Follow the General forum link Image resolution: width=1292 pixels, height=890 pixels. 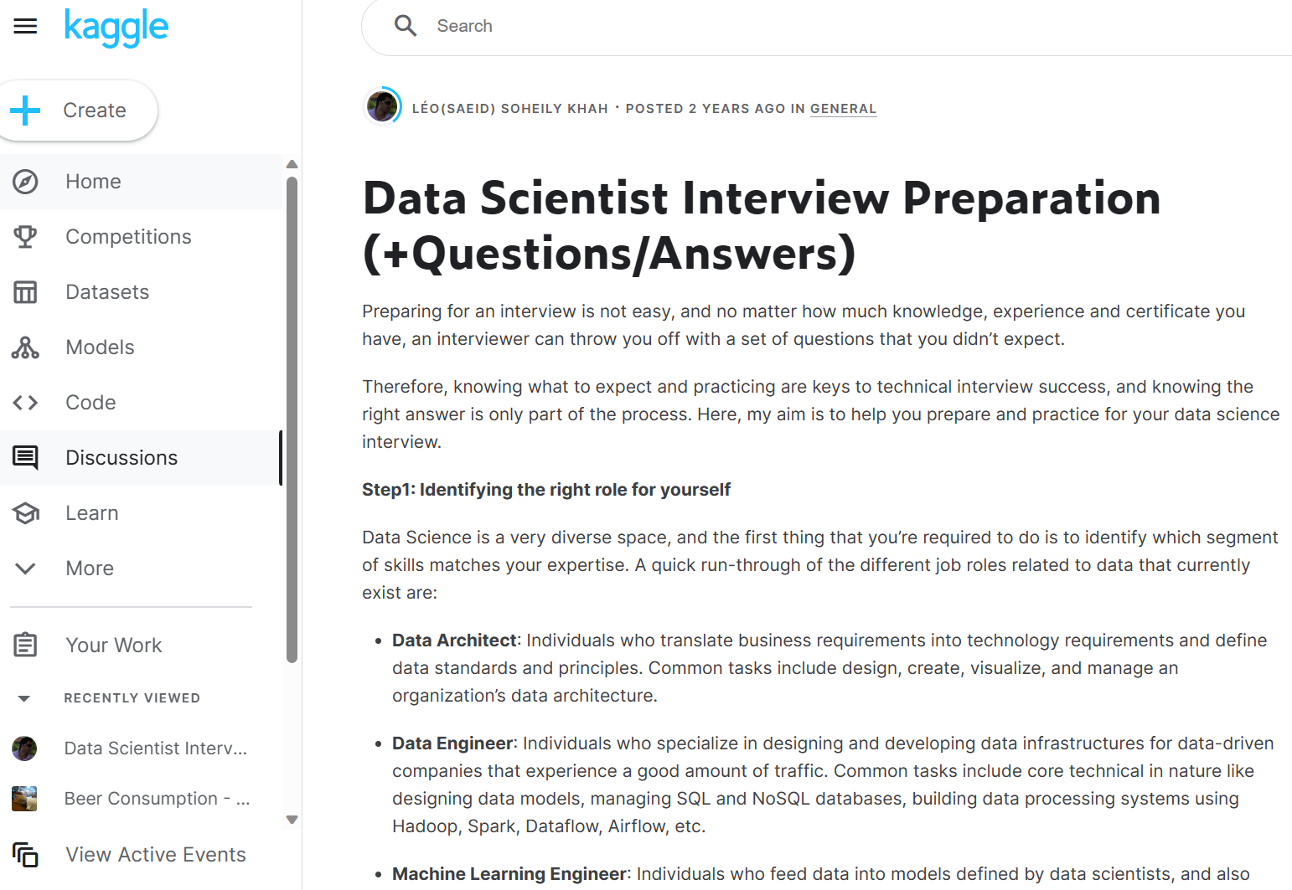click(843, 109)
